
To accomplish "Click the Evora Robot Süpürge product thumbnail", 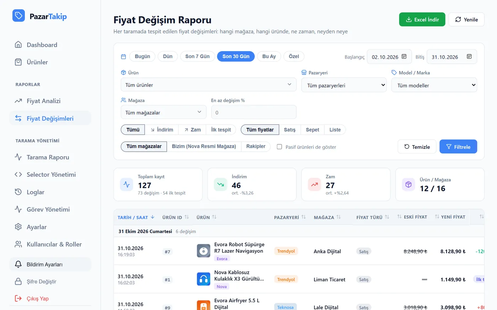I will (x=203, y=251).
